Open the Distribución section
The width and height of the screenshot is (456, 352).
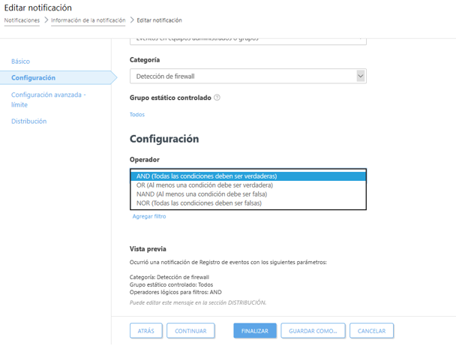[28, 122]
